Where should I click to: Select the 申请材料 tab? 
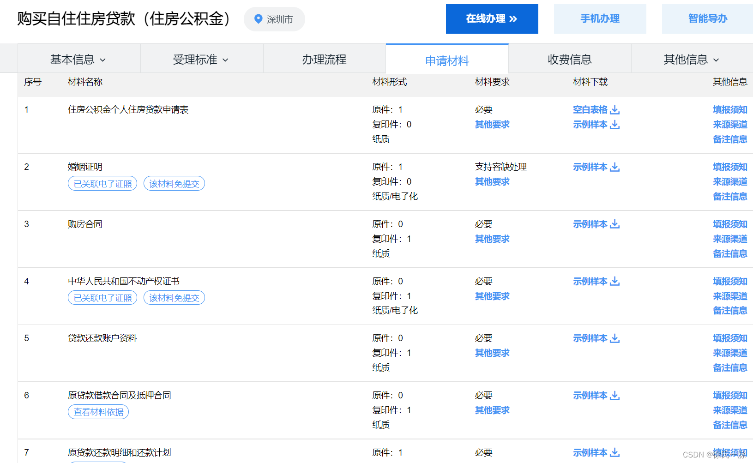447,60
